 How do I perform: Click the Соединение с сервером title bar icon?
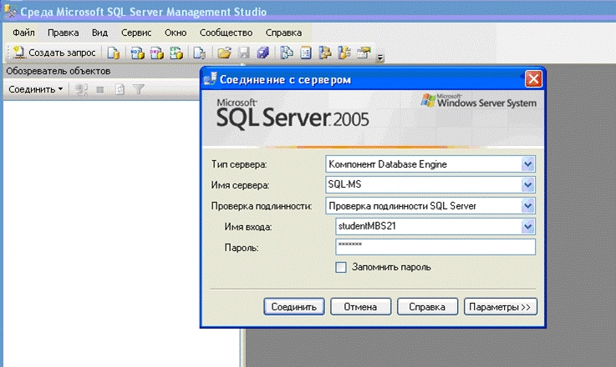tap(210, 78)
